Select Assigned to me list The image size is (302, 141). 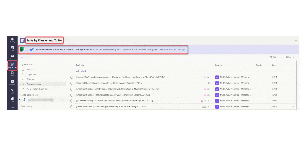[x=34, y=84]
